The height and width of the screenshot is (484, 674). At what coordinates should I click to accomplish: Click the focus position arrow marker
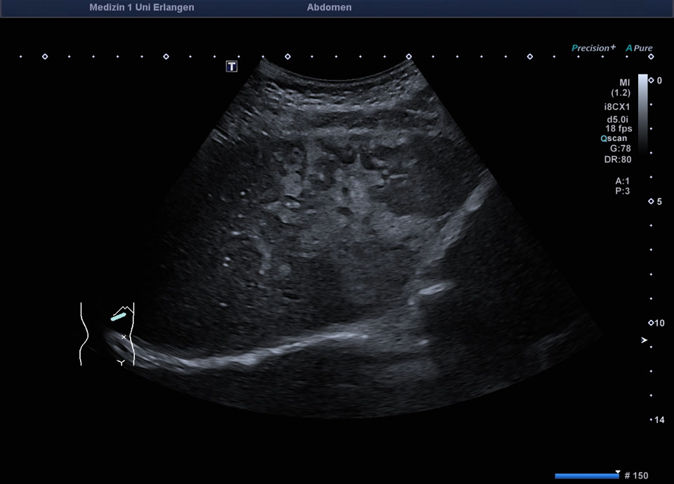[x=645, y=340]
